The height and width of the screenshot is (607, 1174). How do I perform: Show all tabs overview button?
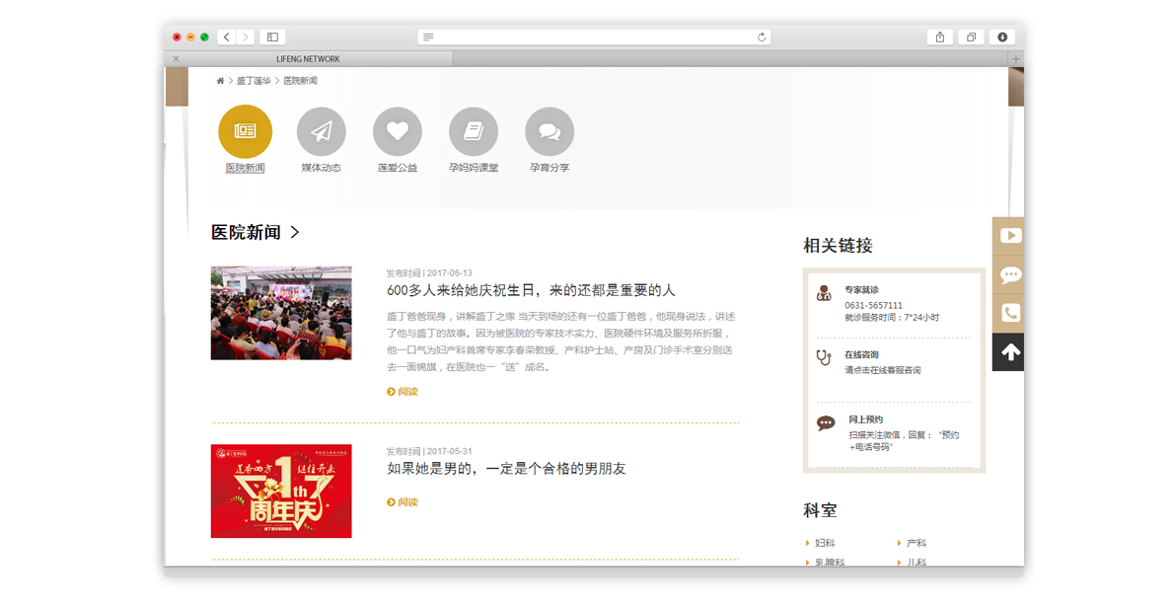pyautogui.click(x=971, y=37)
